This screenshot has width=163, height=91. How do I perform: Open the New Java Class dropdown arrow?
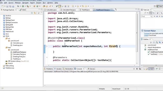pyautogui.click(x=40, y=6)
